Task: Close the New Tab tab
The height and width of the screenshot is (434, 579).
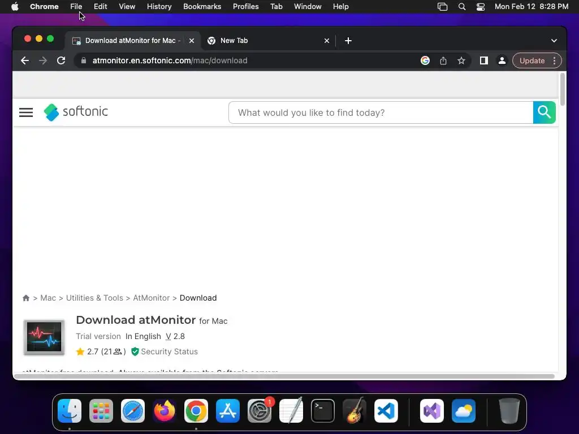Action: 327,41
